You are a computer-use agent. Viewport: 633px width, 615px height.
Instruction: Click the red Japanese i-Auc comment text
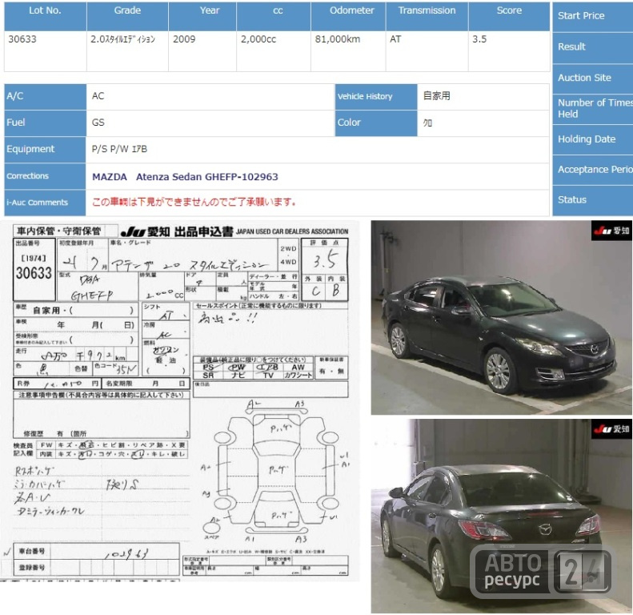pyautogui.click(x=194, y=202)
